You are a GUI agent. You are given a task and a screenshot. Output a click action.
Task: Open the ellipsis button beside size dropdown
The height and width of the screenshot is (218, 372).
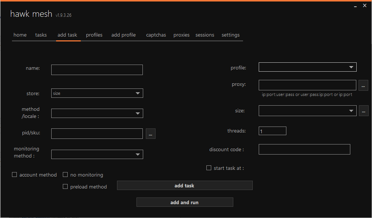(363, 111)
